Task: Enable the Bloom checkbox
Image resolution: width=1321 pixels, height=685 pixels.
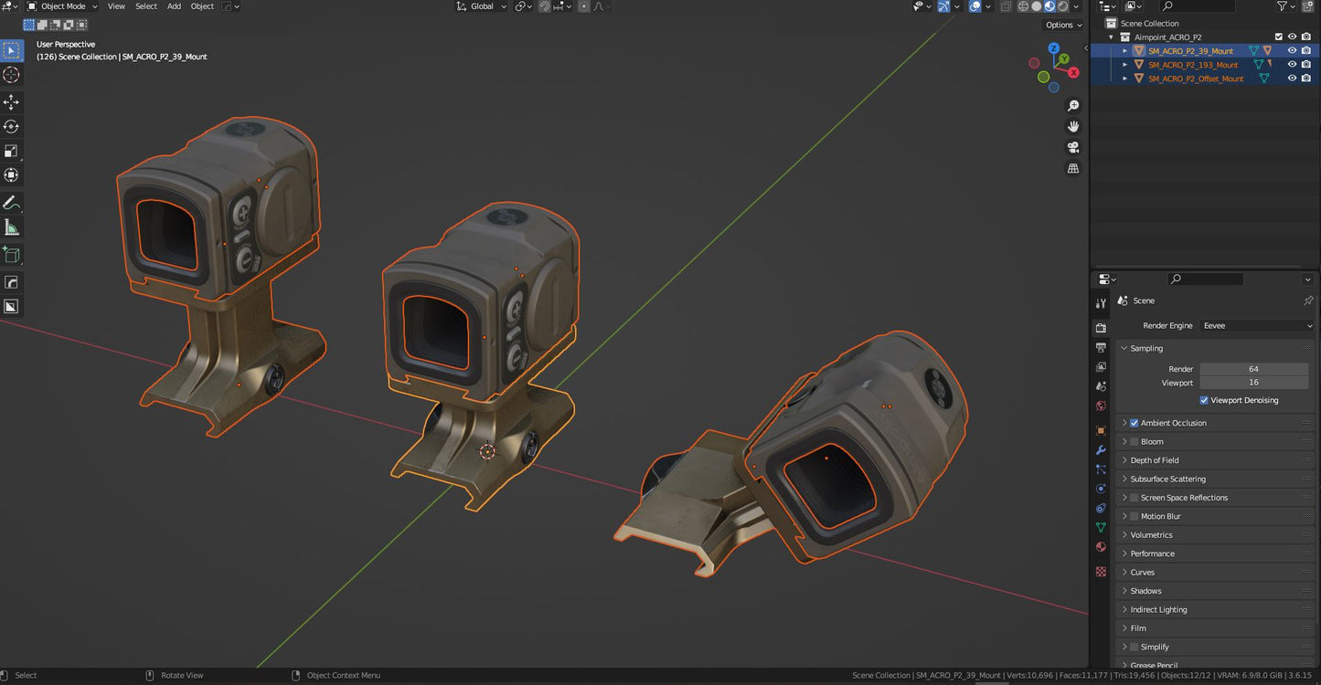Action: tap(1135, 441)
